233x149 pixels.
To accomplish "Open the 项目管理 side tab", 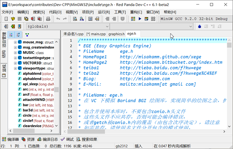I will click(x=4, y=40).
